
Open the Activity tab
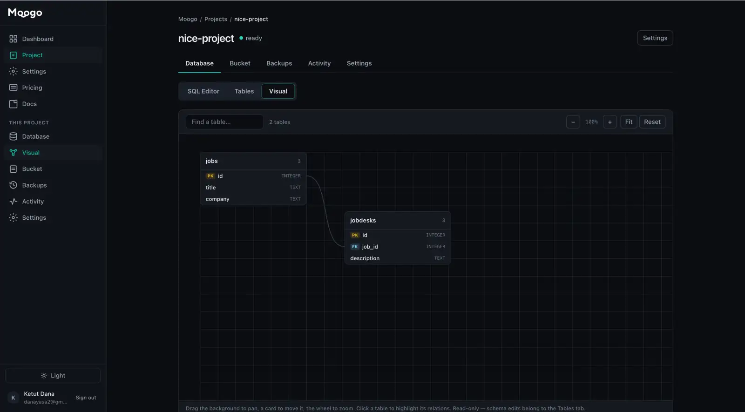319,63
